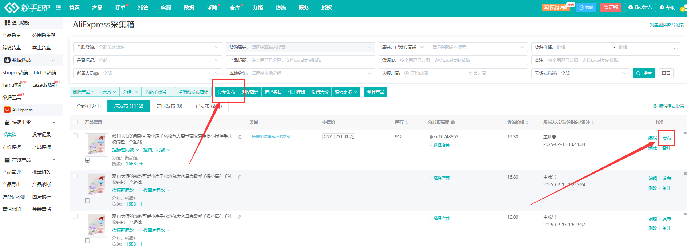Click the 数据同步 cloud button

click(640, 7)
